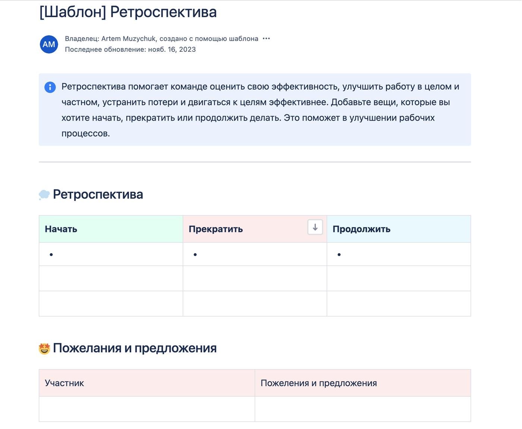The width and height of the screenshot is (522, 429).
Task: Click the blue info icon in panel
Action: (x=50, y=87)
